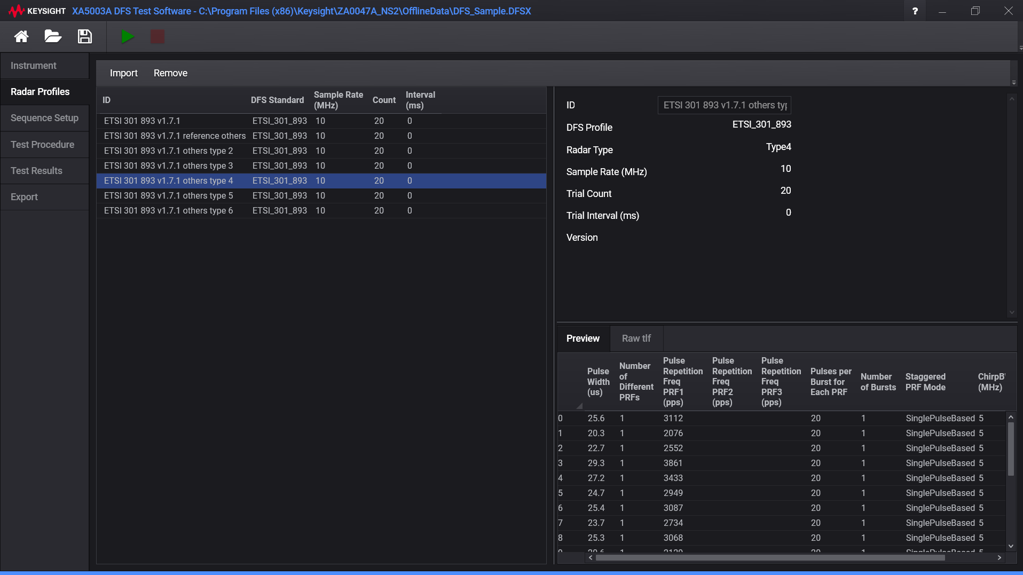
Task: Open the Sequence Setup section
Action: point(44,118)
